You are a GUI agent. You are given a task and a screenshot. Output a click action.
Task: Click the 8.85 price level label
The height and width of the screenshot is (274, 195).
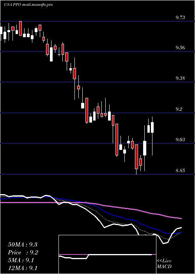click(180, 170)
